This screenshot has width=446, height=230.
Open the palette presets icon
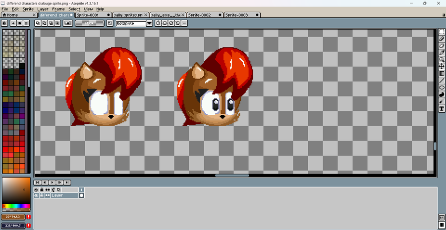20,23
